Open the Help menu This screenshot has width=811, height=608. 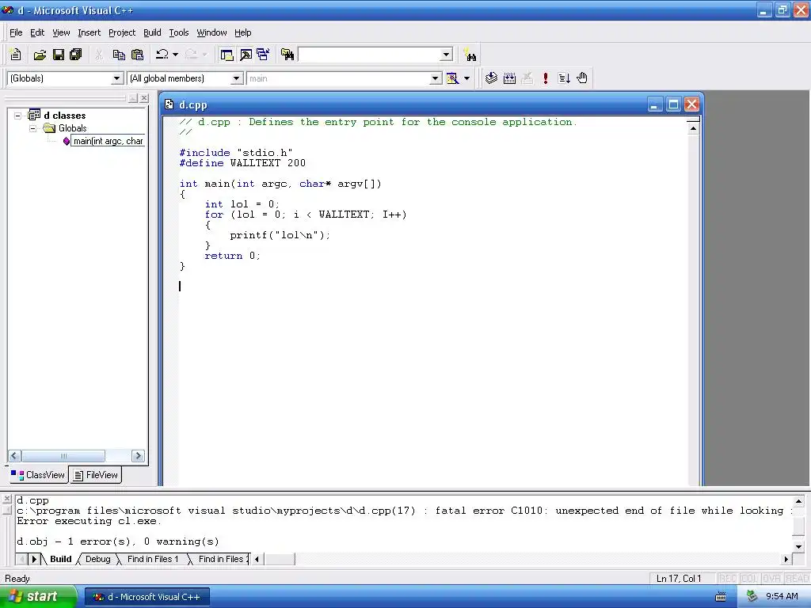[x=242, y=32]
